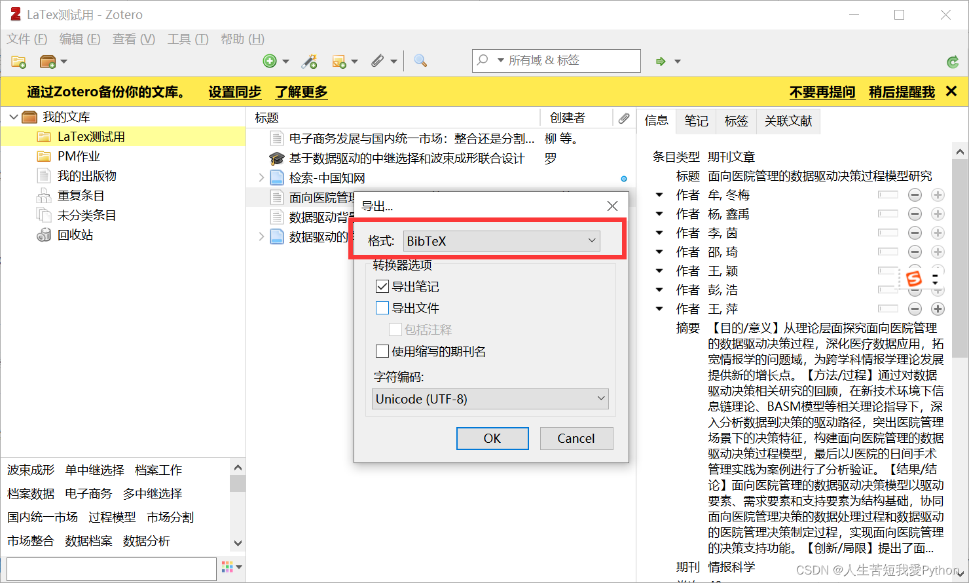This screenshot has height=583, width=969.
Task: Uncheck the 导出笔记 checkbox
Action: click(383, 286)
